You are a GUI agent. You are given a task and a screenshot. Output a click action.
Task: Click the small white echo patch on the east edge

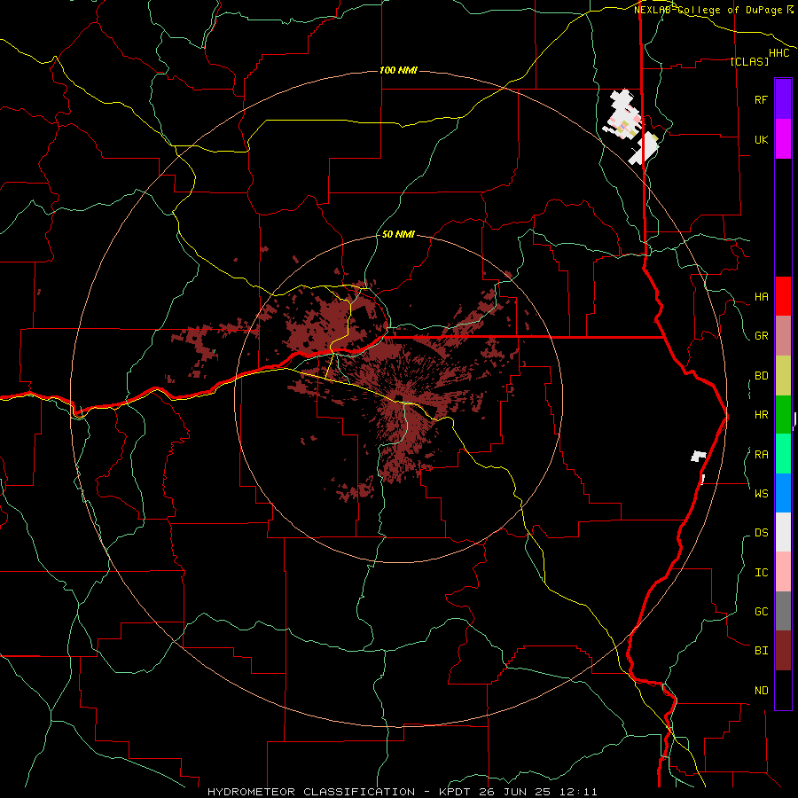[x=699, y=456]
